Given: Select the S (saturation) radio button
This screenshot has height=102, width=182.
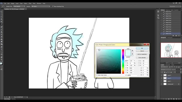Looking at the screenshot, I should click(126, 63).
